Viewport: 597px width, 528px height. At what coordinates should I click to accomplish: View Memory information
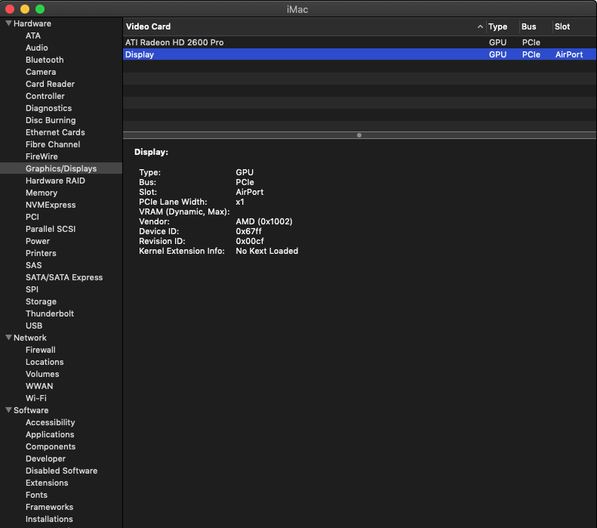42,193
